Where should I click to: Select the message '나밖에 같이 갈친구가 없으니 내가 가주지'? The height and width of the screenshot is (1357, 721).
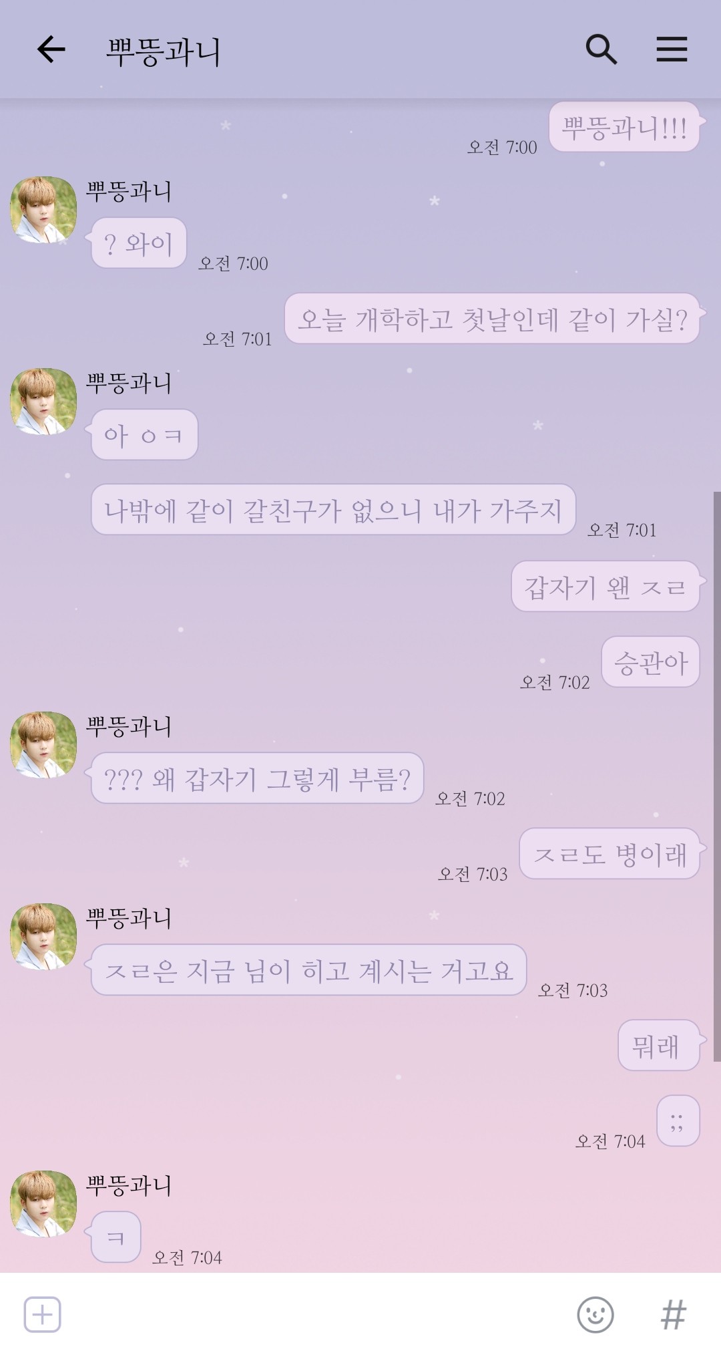(333, 510)
